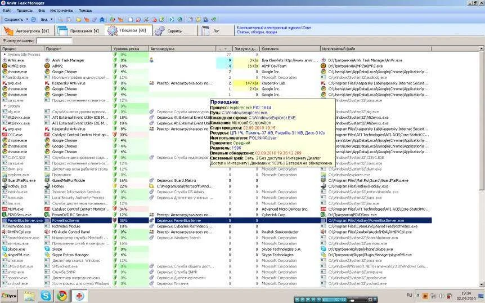Click the Skype.exe process icon
485x303 pixels.
(x=5, y=249)
